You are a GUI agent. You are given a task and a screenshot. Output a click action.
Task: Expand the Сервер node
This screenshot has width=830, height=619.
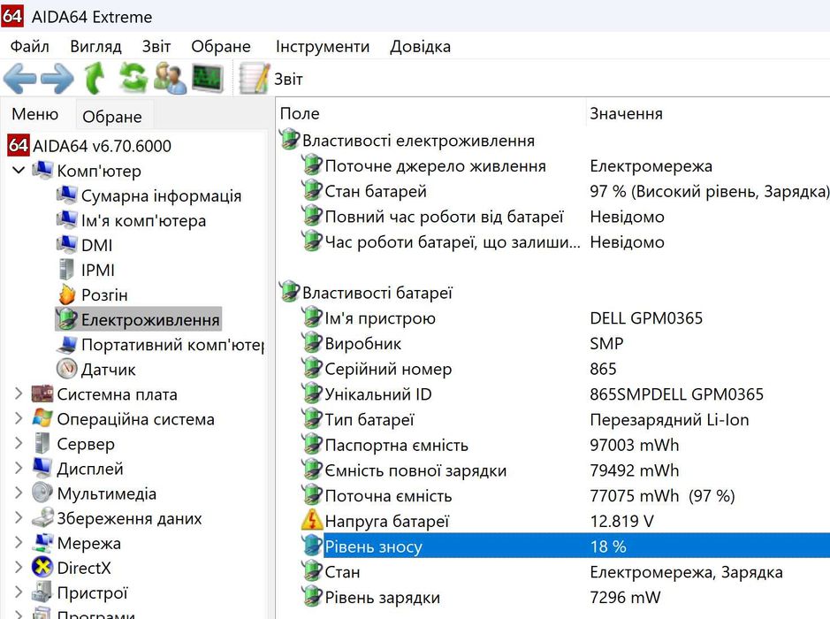(19, 443)
